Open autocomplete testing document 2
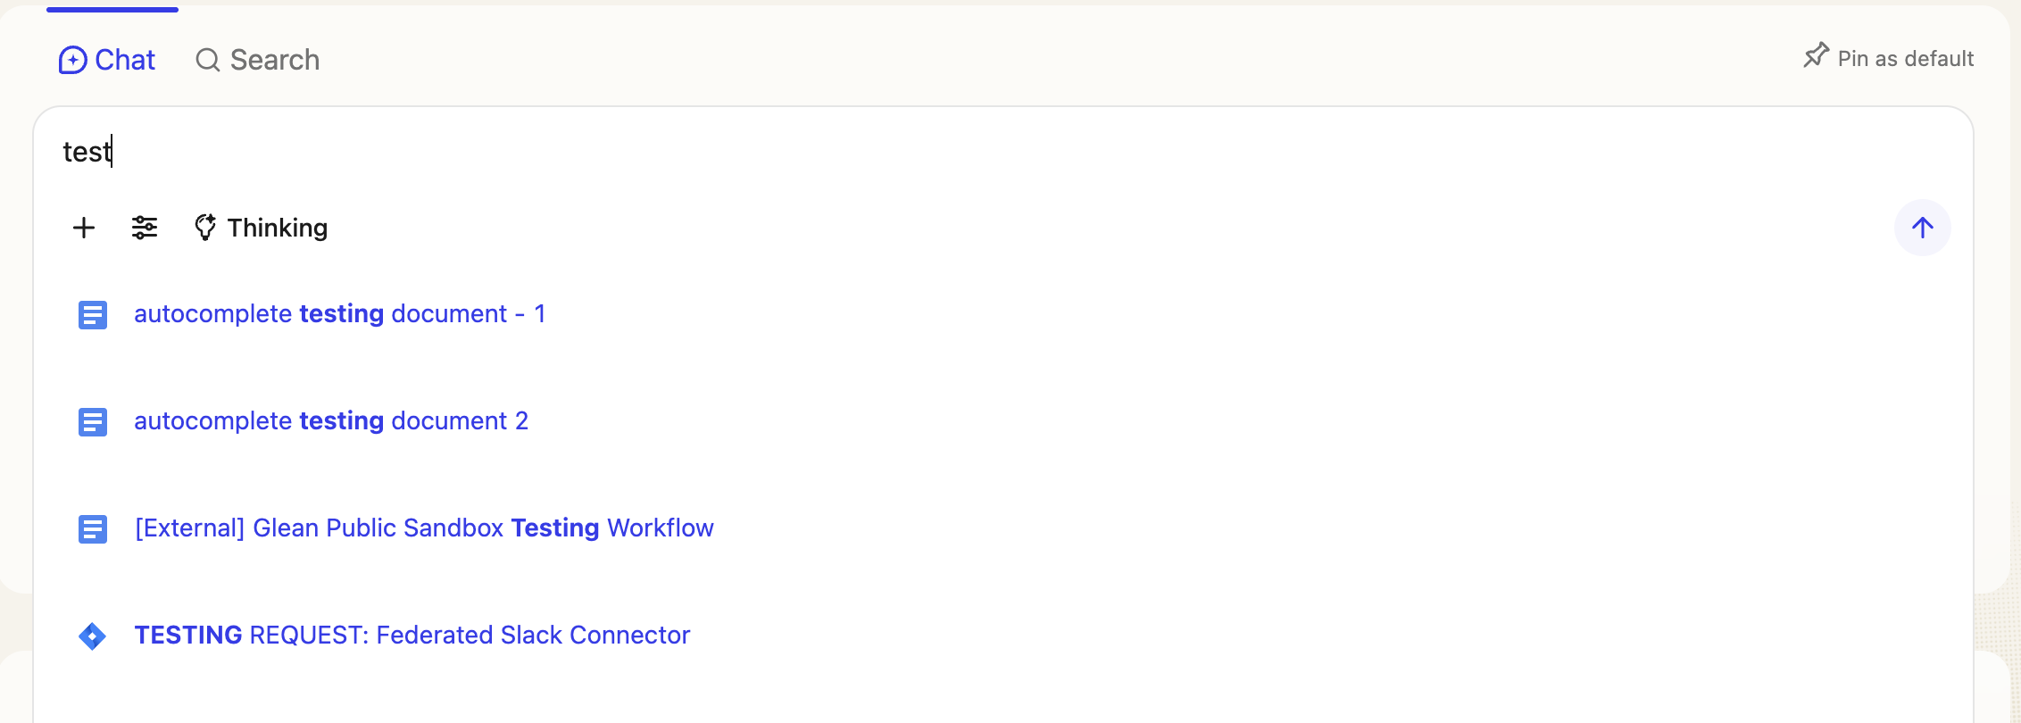Viewport: 2021px width, 723px height. tap(330, 421)
